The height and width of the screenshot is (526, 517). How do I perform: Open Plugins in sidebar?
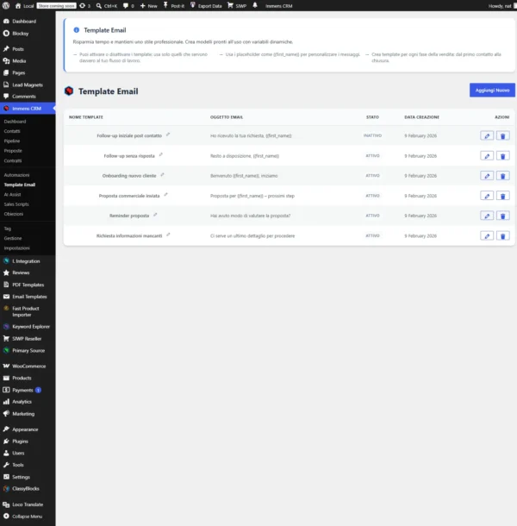[20, 441]
